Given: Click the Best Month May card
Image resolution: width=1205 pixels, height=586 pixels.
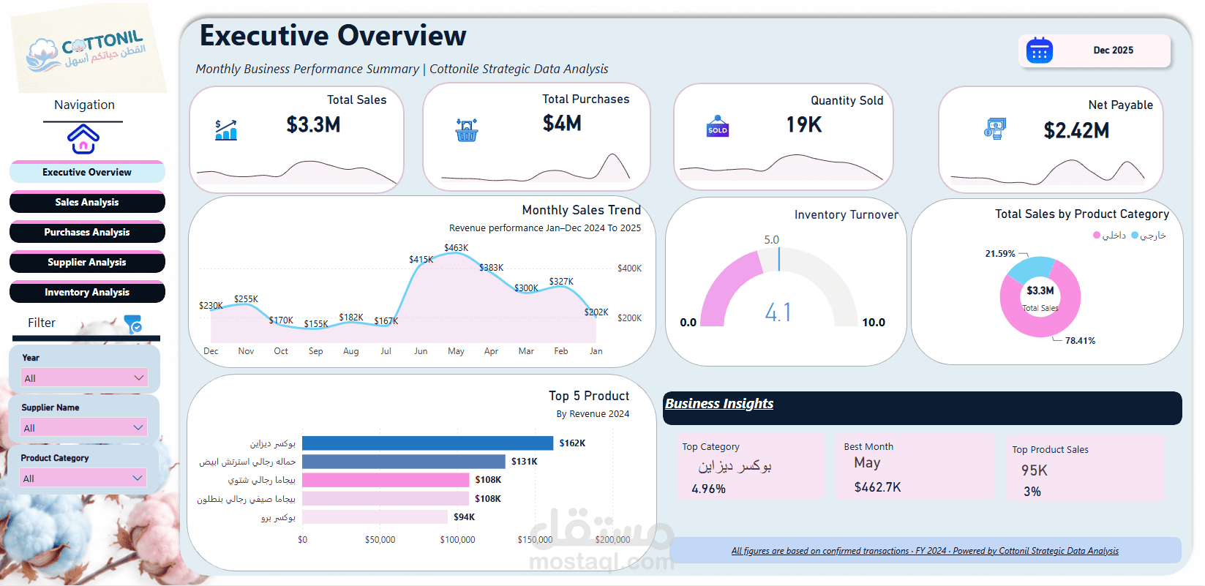Looking at the screenshot, I should point(915,467).
